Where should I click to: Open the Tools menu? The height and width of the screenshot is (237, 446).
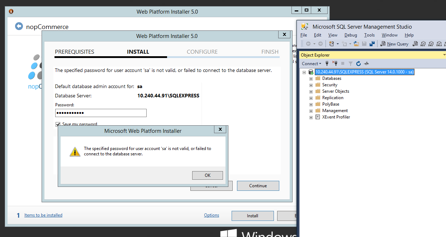pyautogui.click(x=369, y=35)
